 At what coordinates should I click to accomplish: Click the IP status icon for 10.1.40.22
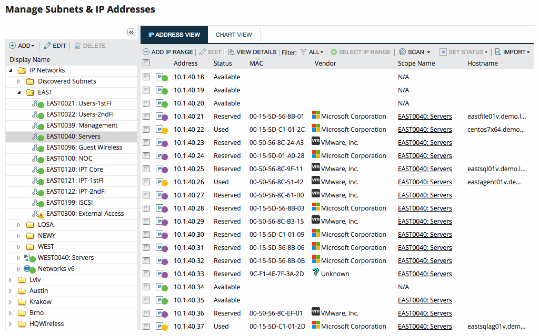162,130
